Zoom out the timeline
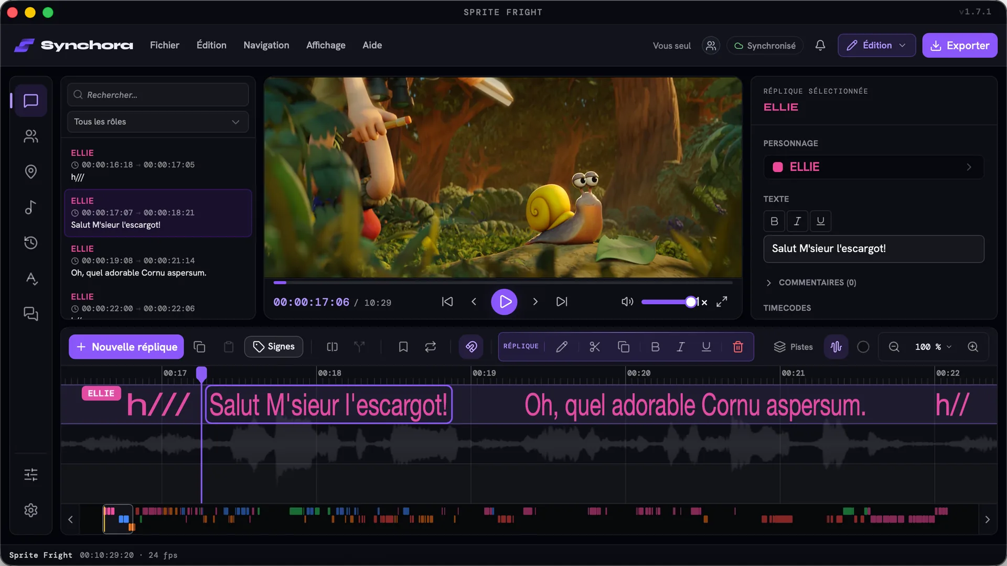Screen dimensions: 1007x566 point(894,347)
